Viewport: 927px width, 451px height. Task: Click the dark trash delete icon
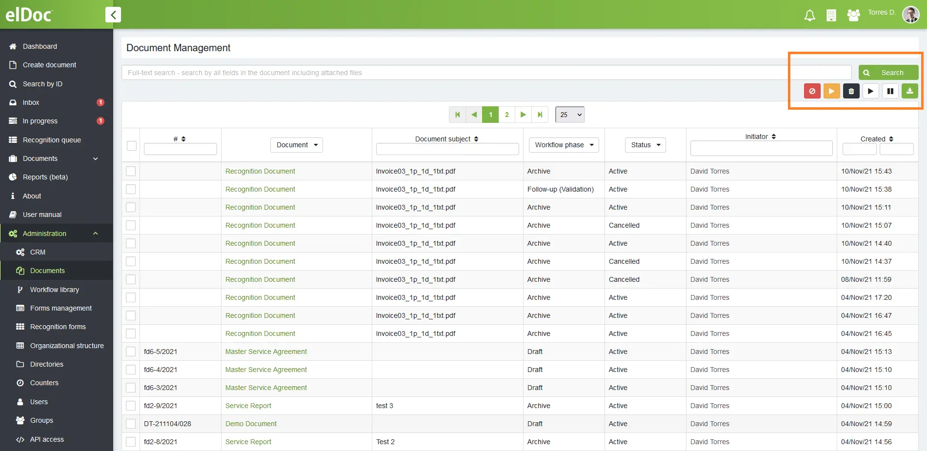tap(851, 91)
